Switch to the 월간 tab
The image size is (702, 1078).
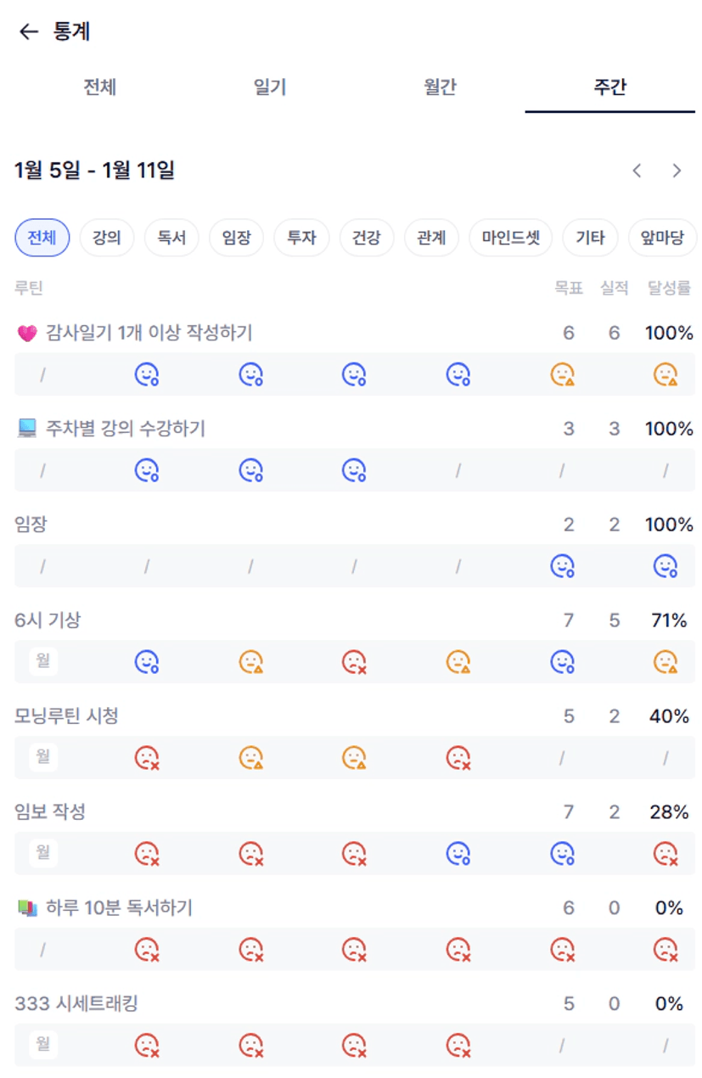(x=440, y=87)
